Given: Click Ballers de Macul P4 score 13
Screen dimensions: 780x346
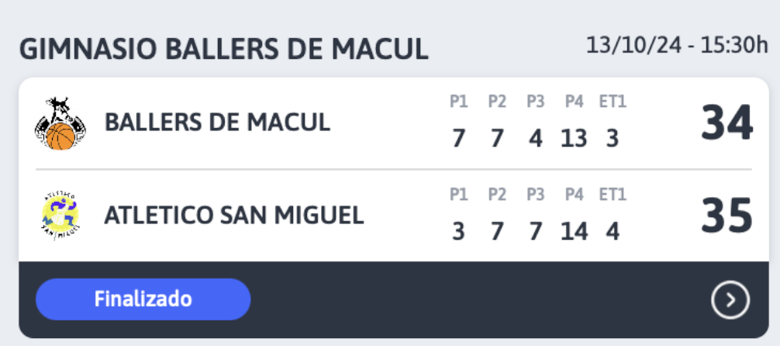Looking at the screenshot, I should click(x=574, y=138).
